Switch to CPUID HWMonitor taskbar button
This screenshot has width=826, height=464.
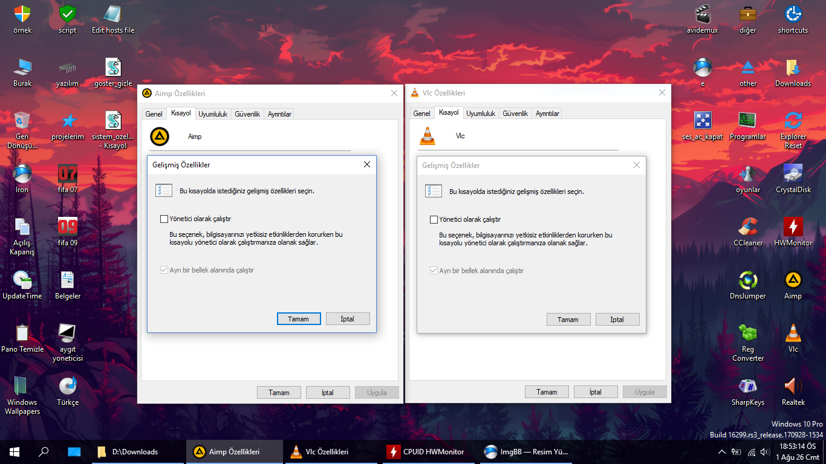tap(428, 451)
